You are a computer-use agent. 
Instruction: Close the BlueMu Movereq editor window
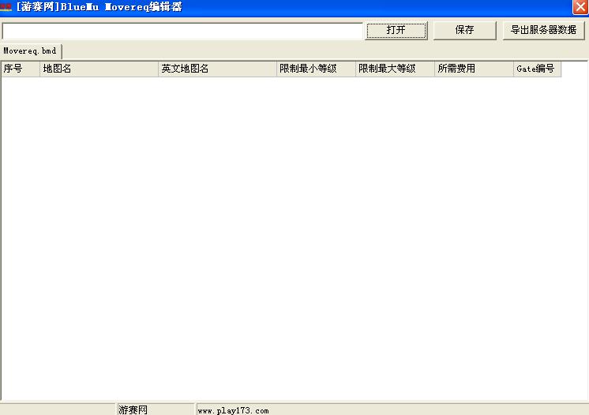click(580, 7)
